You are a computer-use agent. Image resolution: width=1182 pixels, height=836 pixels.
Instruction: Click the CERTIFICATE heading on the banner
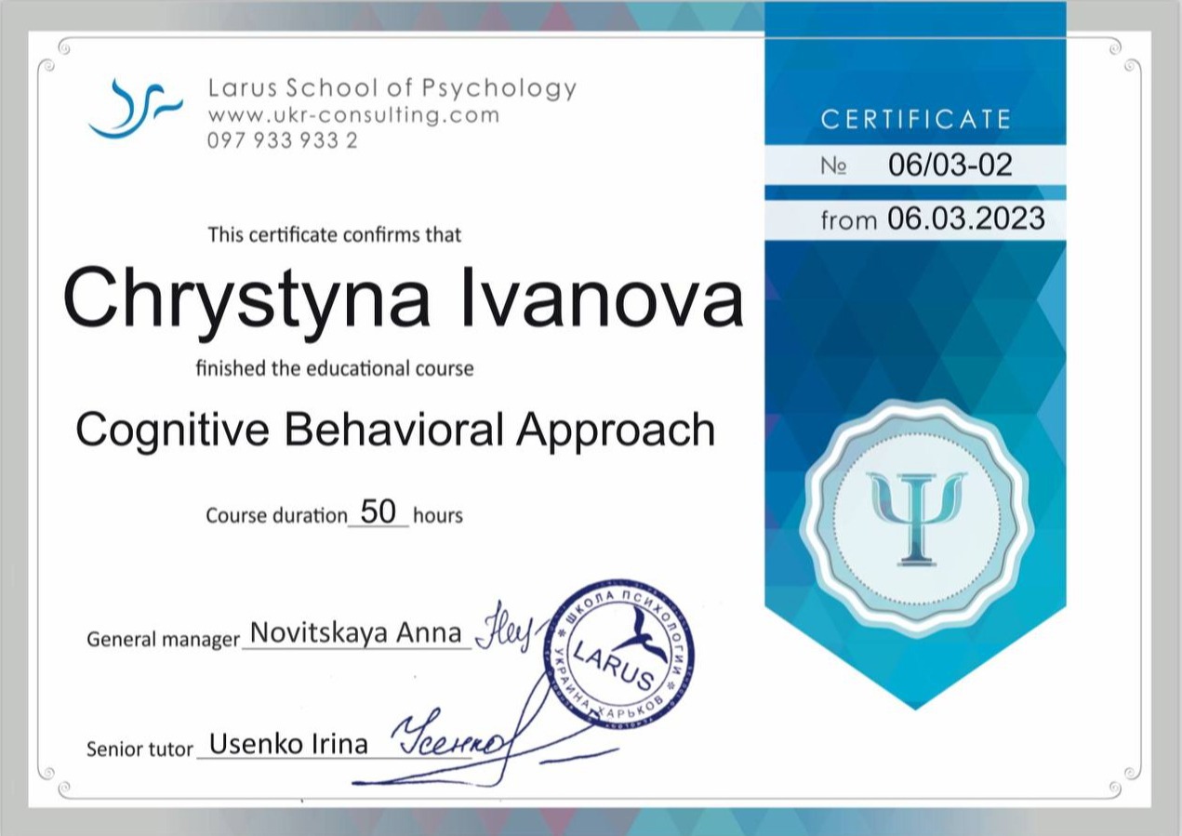tap(916, 119)
